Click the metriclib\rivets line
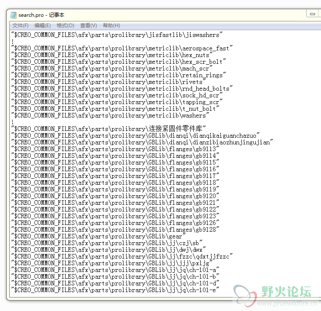321x311 pixels. [x=108, y=82]
